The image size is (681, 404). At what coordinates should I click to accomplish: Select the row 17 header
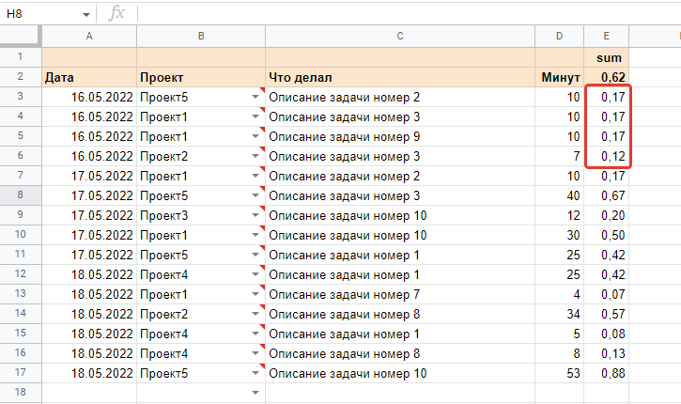[x=20, y=373]
